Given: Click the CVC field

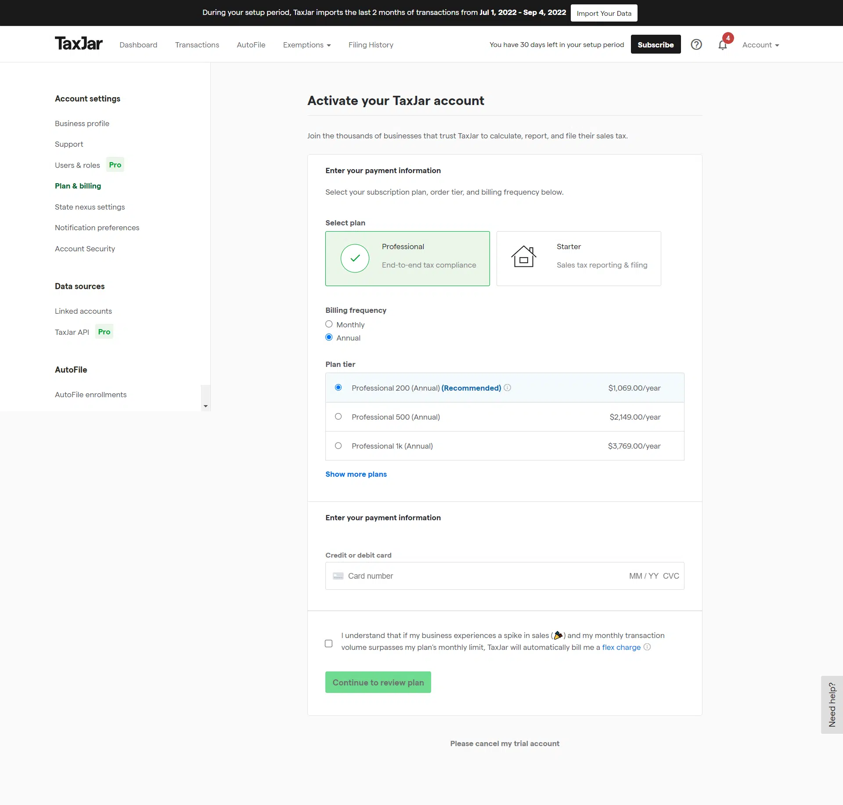Looking at the screenshot, I should pyautogui.click(x=671, y=576).
